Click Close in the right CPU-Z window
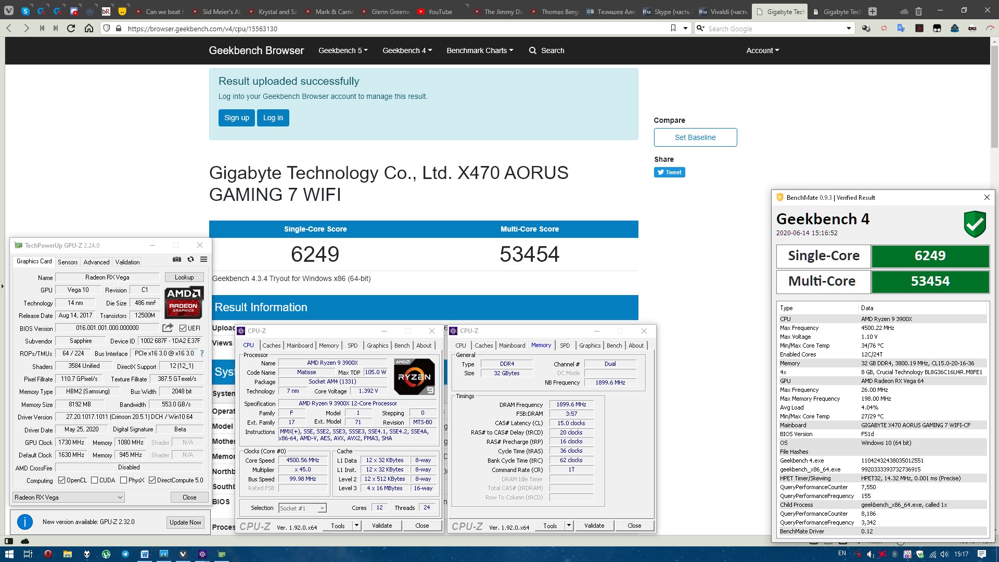 pyautogui.click(x=634, y=526)
